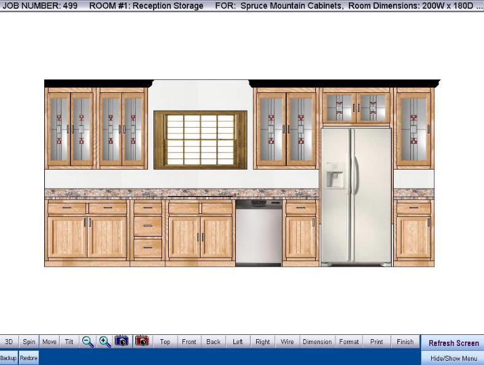Switch to Wire frame display

click(287, 342)
